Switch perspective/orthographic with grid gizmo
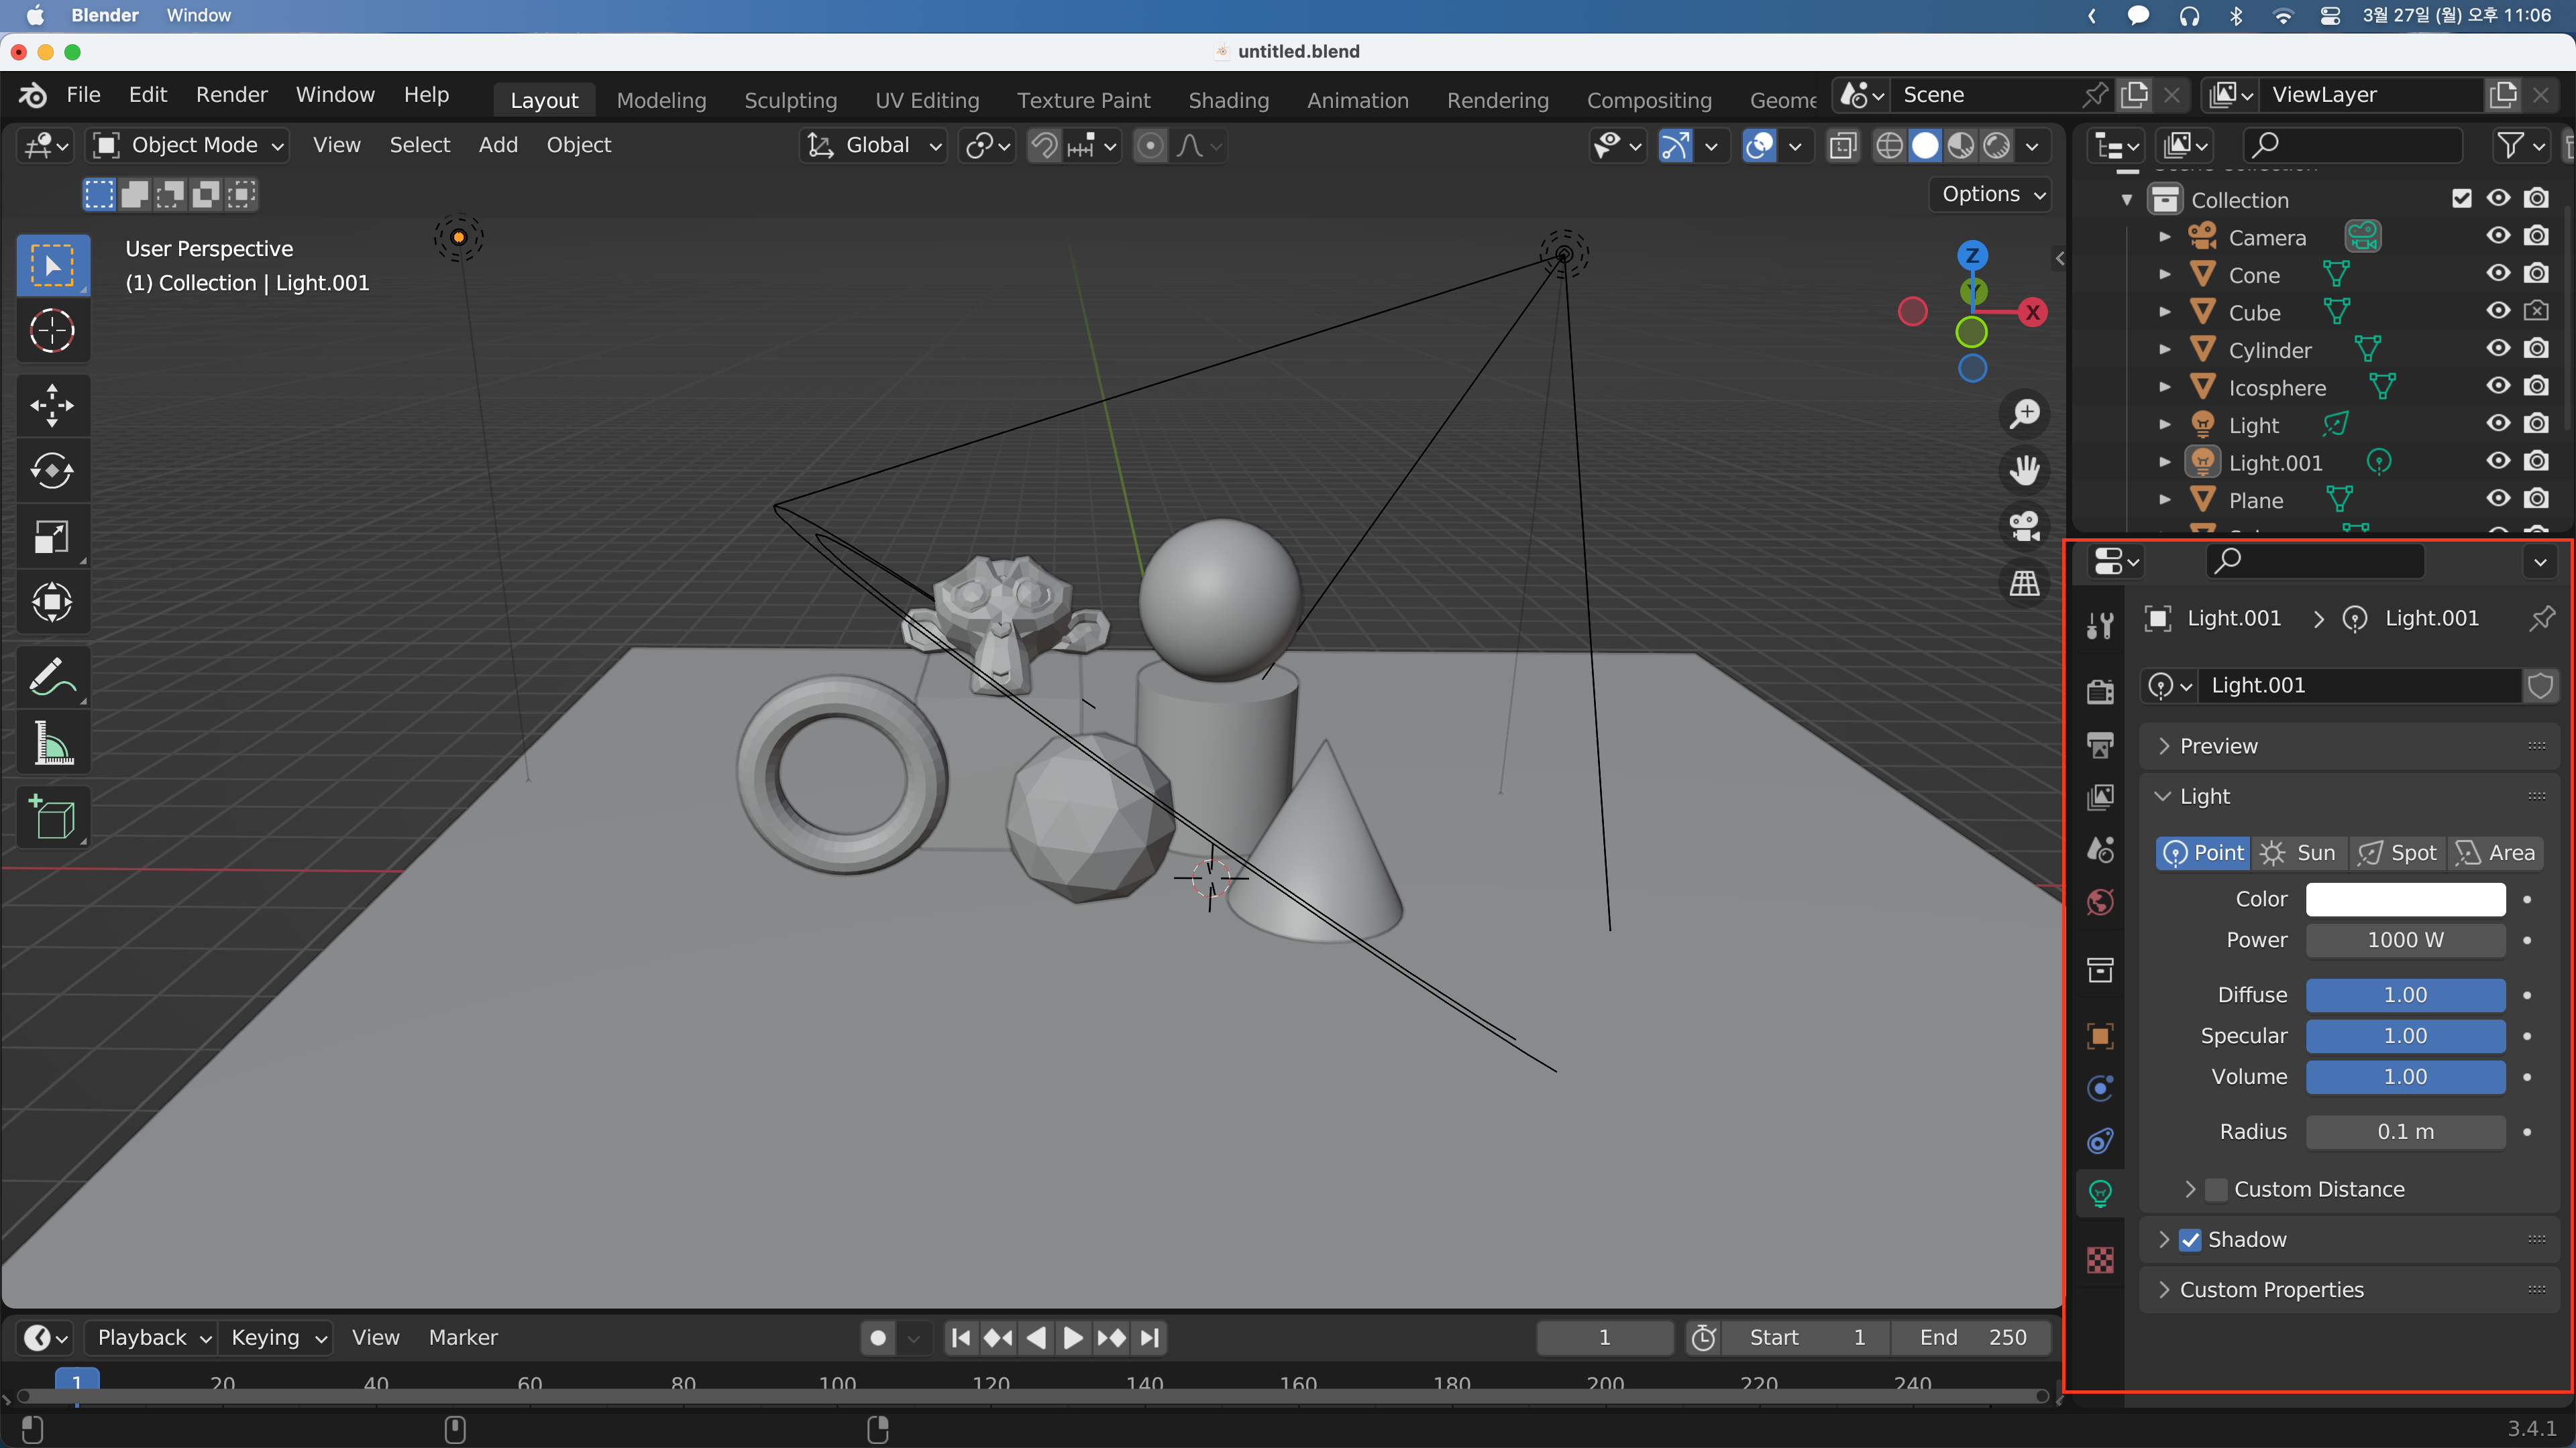Screen dimensions: 2576x1448 [2025, 584]
